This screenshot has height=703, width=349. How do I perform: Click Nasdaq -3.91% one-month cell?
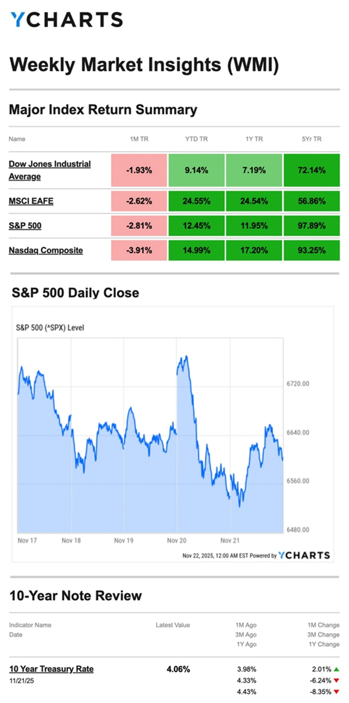139,250
